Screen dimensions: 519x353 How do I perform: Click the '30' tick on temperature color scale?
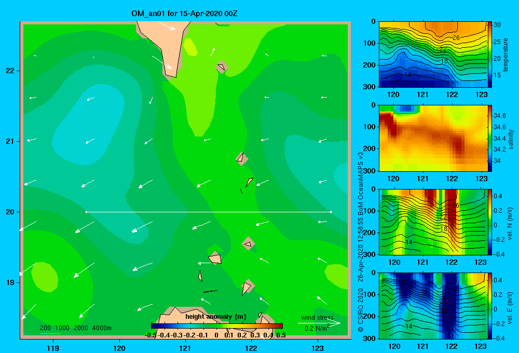497,25
